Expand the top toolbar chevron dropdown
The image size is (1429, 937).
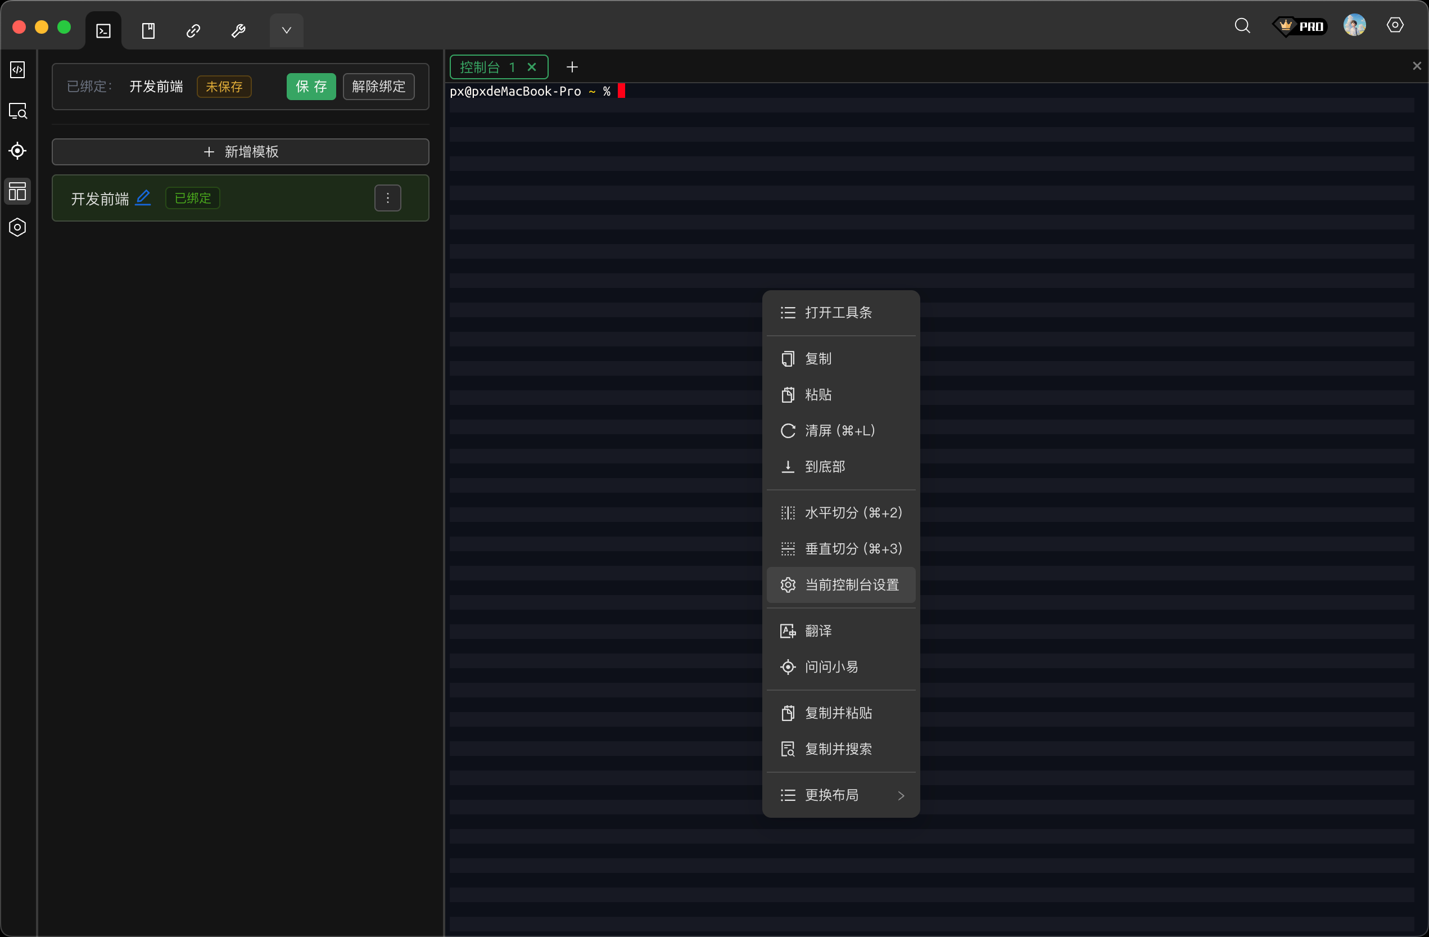coord(286,30)
